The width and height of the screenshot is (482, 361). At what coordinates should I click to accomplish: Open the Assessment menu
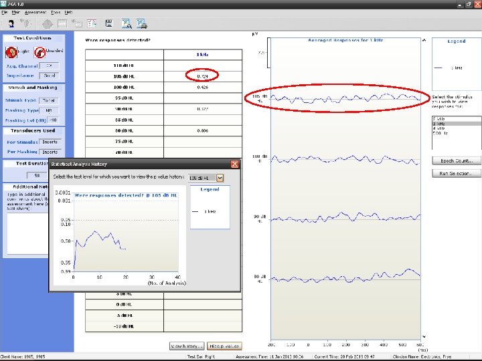(x=35, y=12)
